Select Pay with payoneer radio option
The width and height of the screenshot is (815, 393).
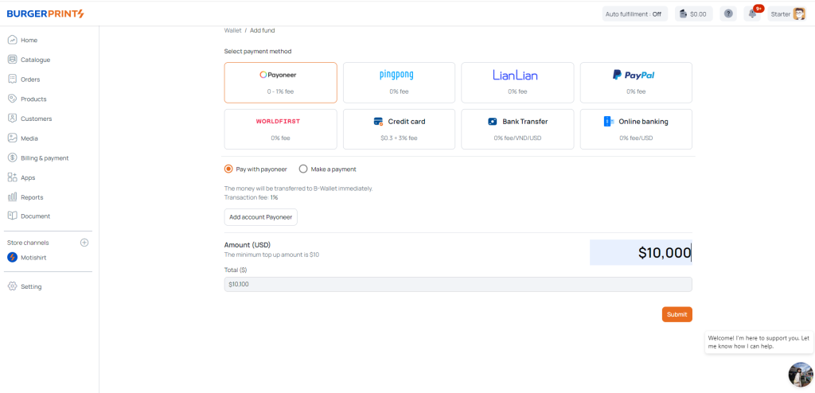point(229,169)
